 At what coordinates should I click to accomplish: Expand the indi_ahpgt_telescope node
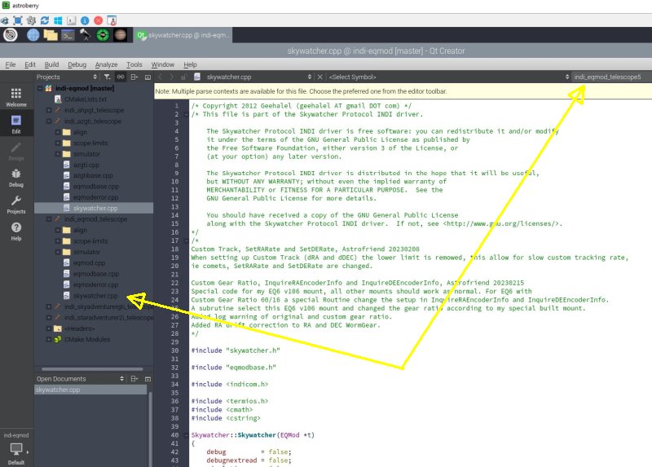[x=49, y=110]
